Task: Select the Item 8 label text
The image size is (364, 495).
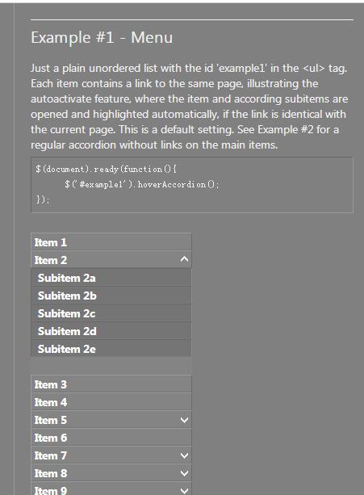Action: pos(51,473)
